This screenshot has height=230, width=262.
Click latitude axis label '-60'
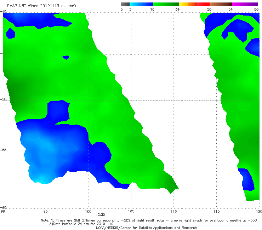click(3, 208)
